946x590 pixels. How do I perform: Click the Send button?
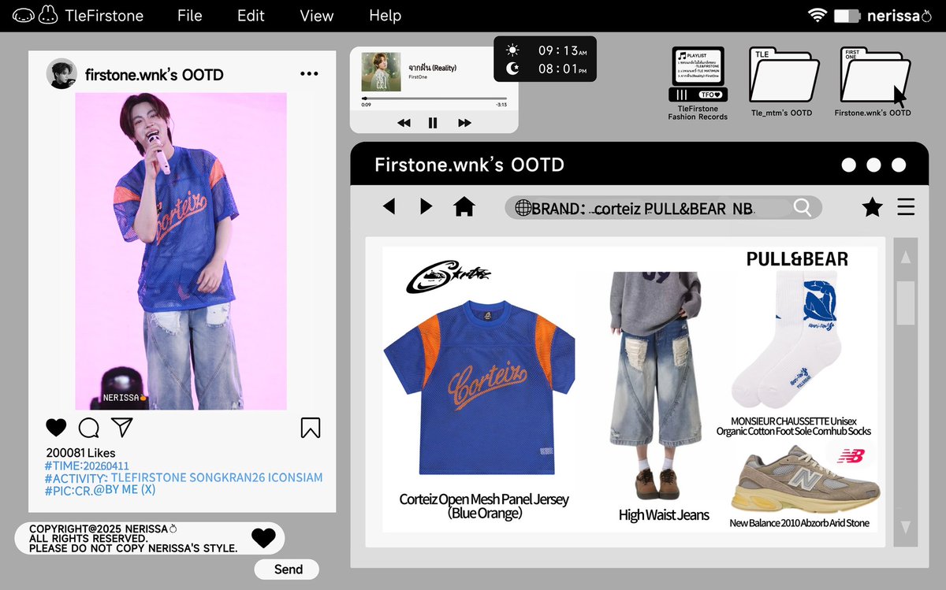pyautogui.click(x=288, y=570)
